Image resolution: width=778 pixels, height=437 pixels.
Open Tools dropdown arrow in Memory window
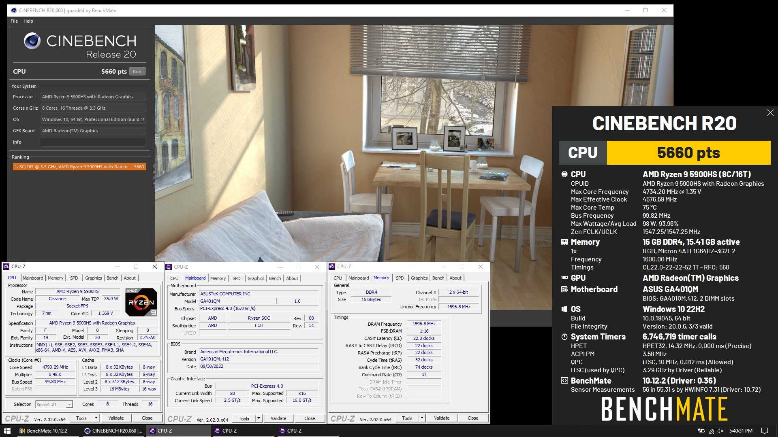pos(422,418)
